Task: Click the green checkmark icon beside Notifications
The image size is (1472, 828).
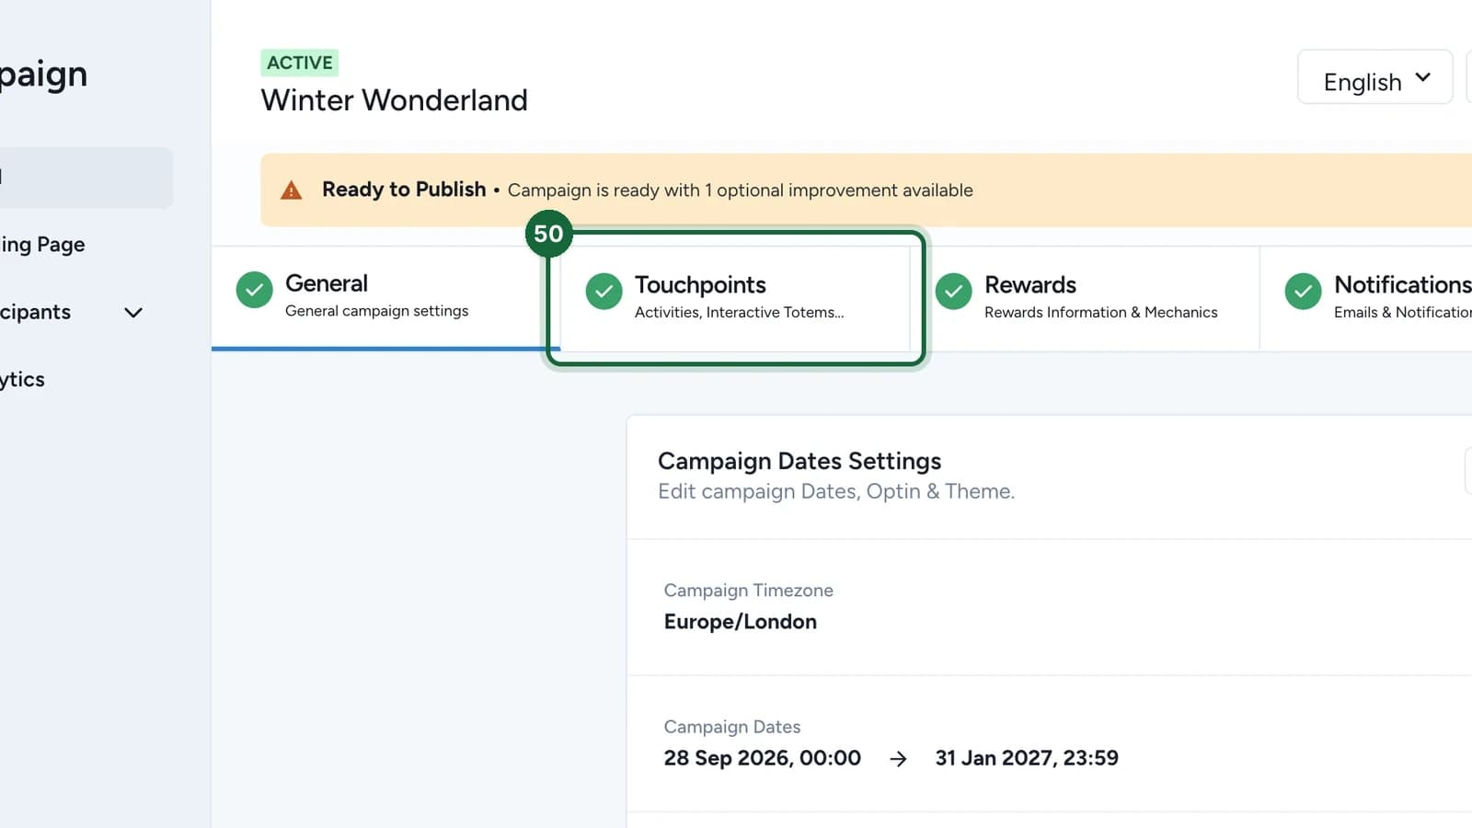Action: (x=1303, y=292)
